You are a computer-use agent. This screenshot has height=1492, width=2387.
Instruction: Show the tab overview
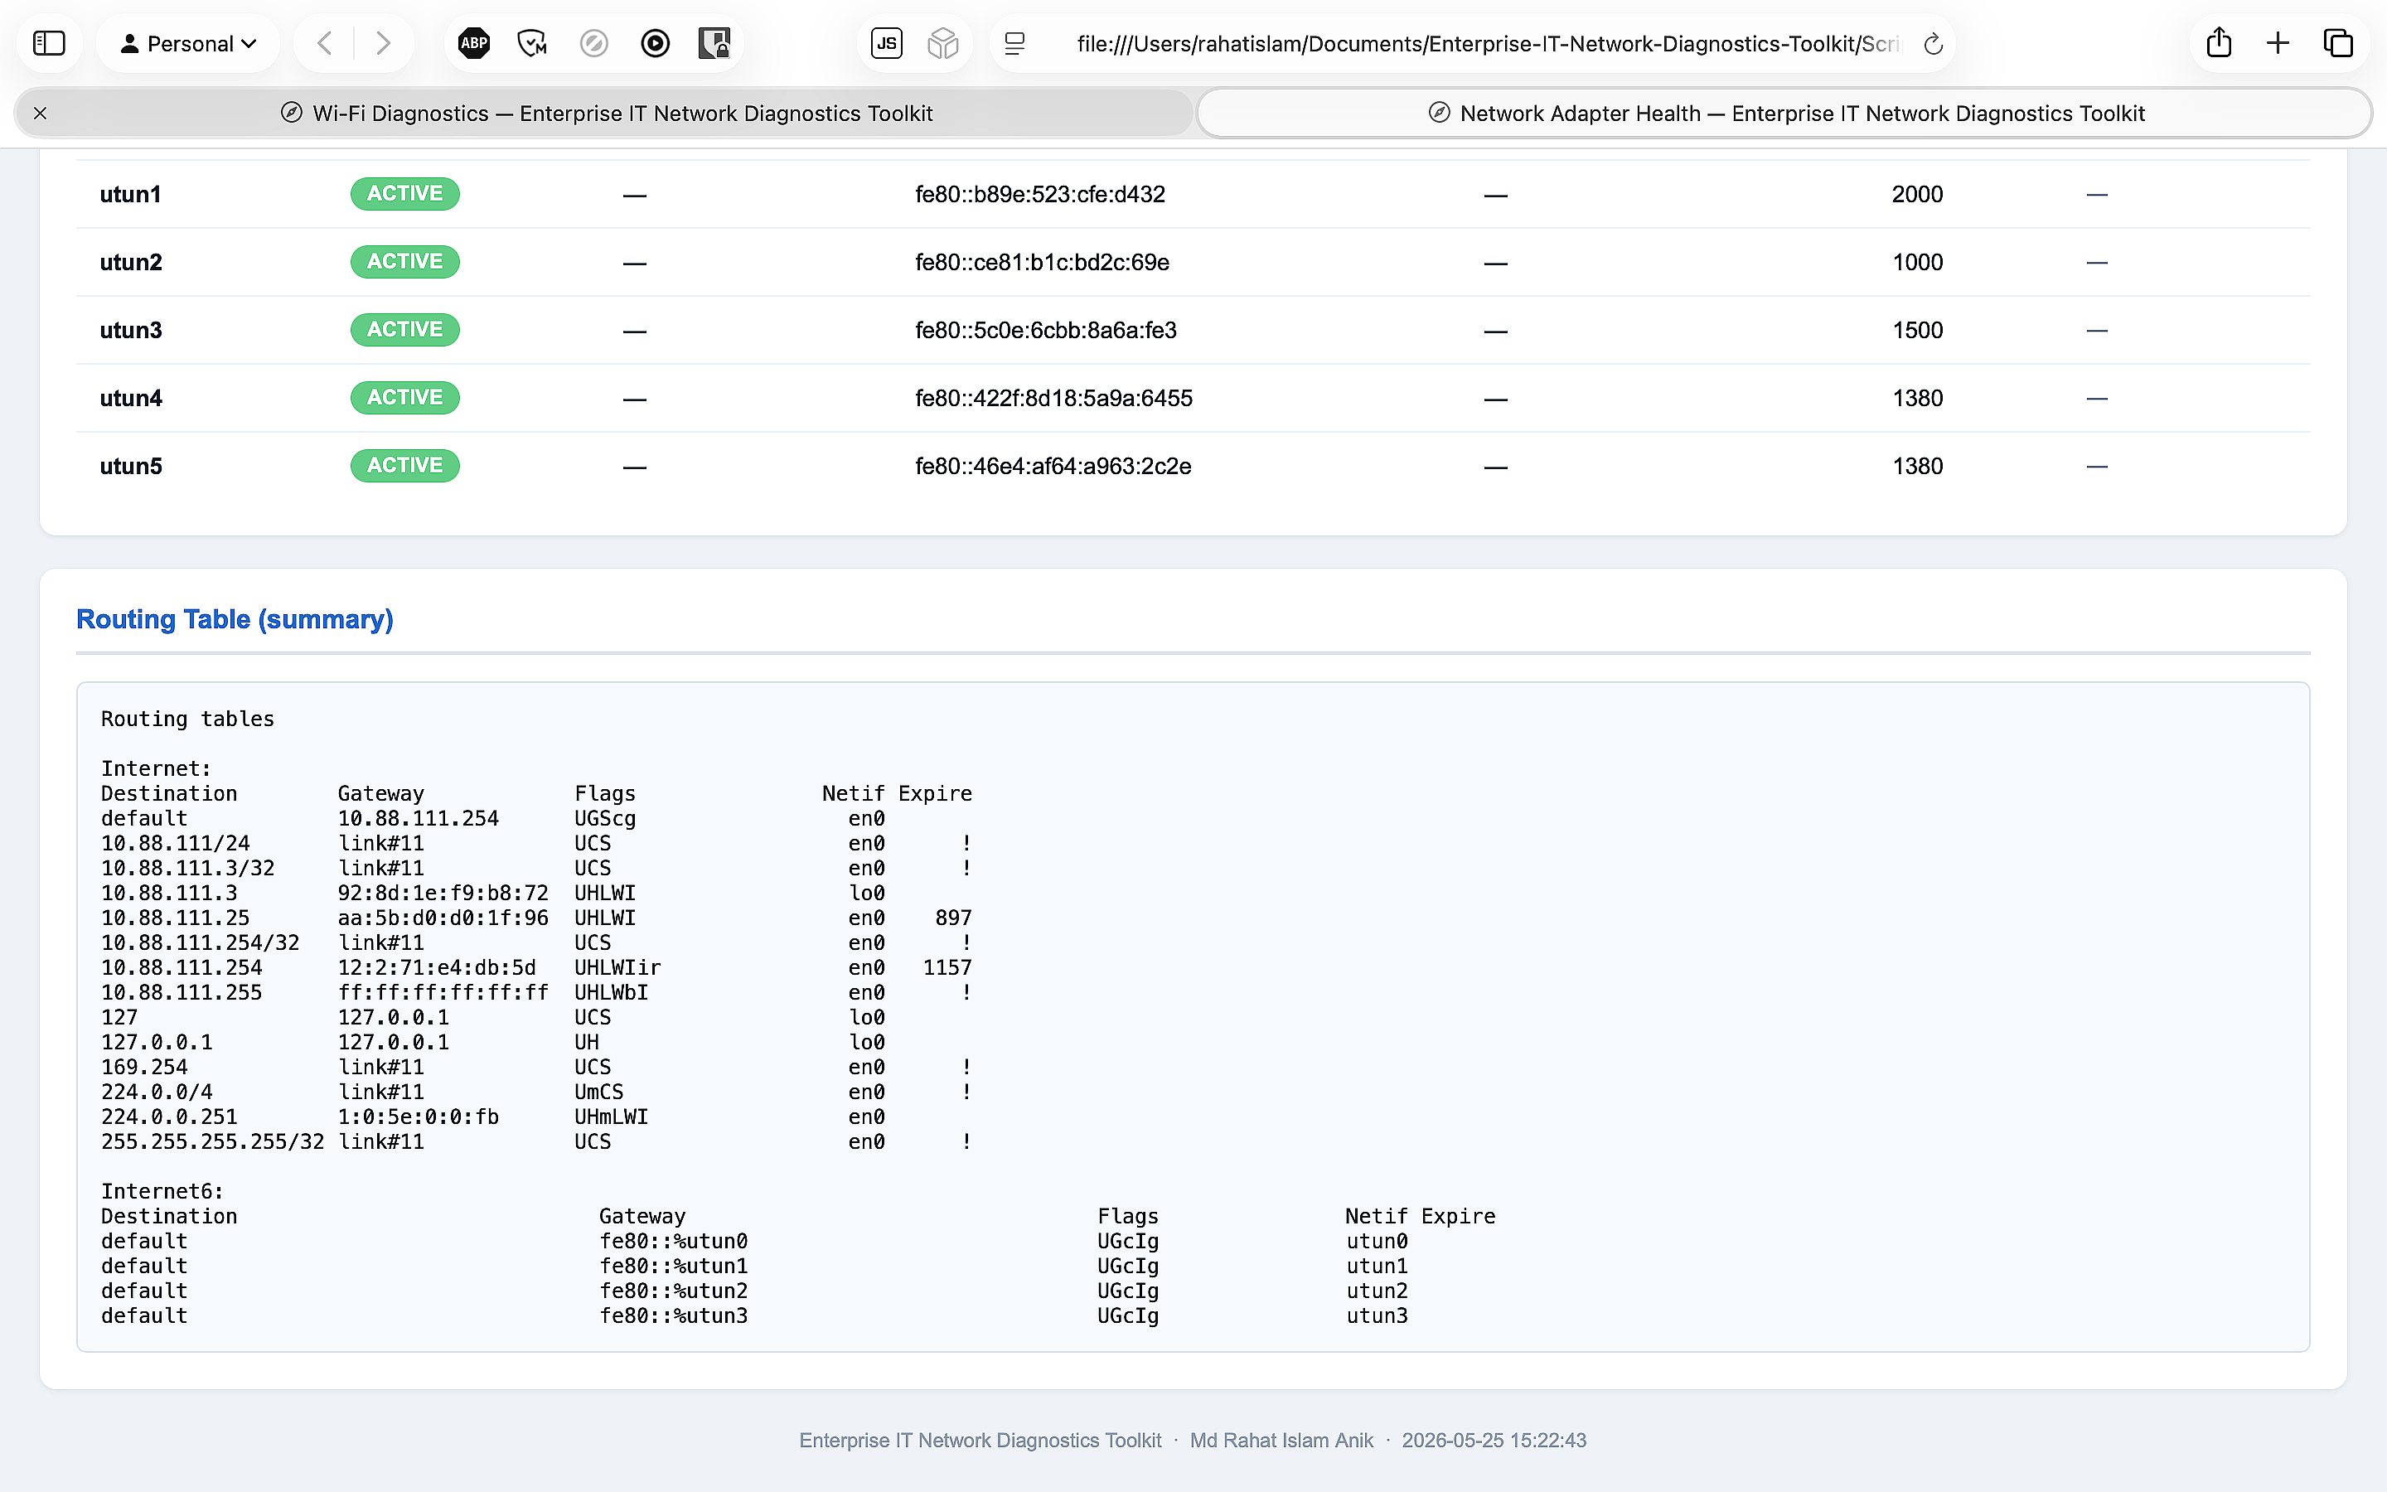pos(2337,43)
